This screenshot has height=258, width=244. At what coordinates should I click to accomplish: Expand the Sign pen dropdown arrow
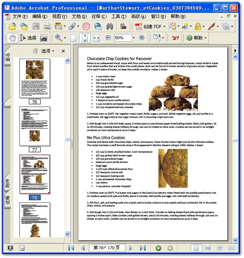point(218,26)
